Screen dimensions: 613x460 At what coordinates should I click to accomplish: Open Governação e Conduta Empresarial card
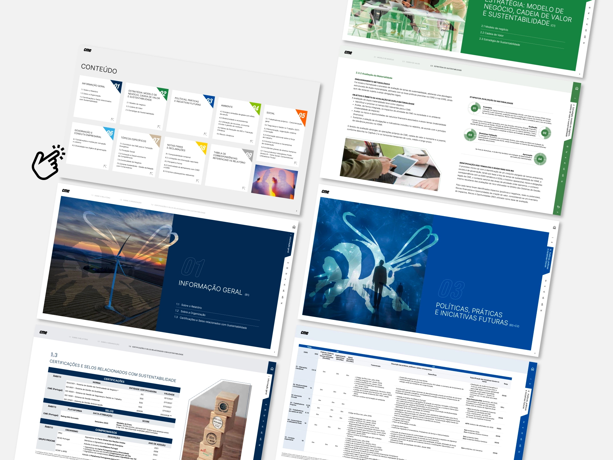point(90,146)
